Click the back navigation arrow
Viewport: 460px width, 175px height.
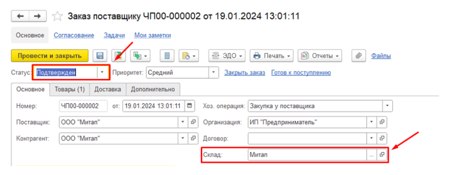(20, 16)
